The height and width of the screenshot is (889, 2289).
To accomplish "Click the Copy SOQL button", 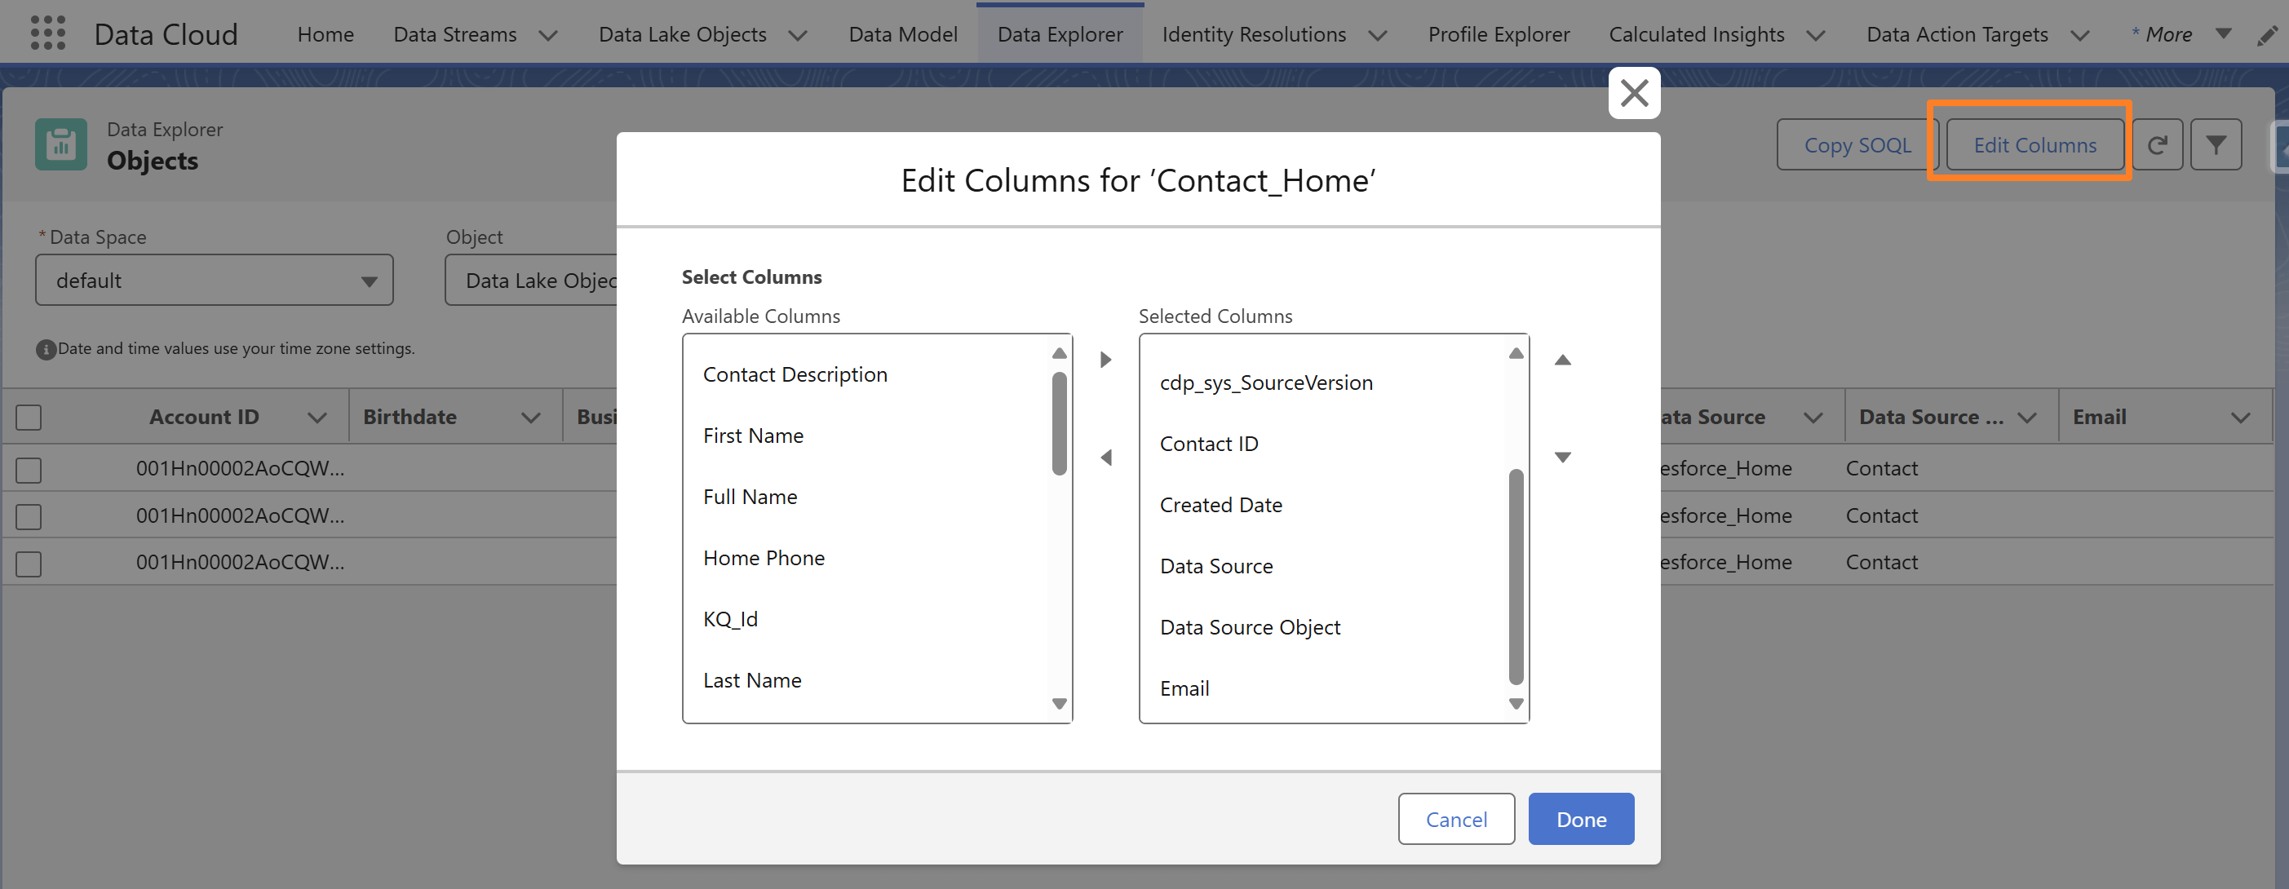I will [x=1857, y=144].
